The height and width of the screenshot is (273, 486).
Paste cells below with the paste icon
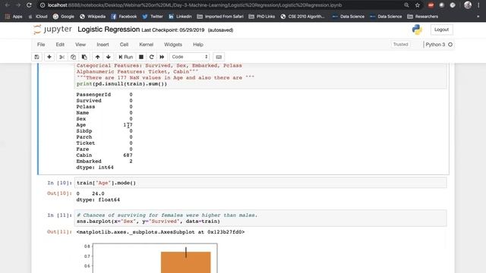tap(84, 57)
